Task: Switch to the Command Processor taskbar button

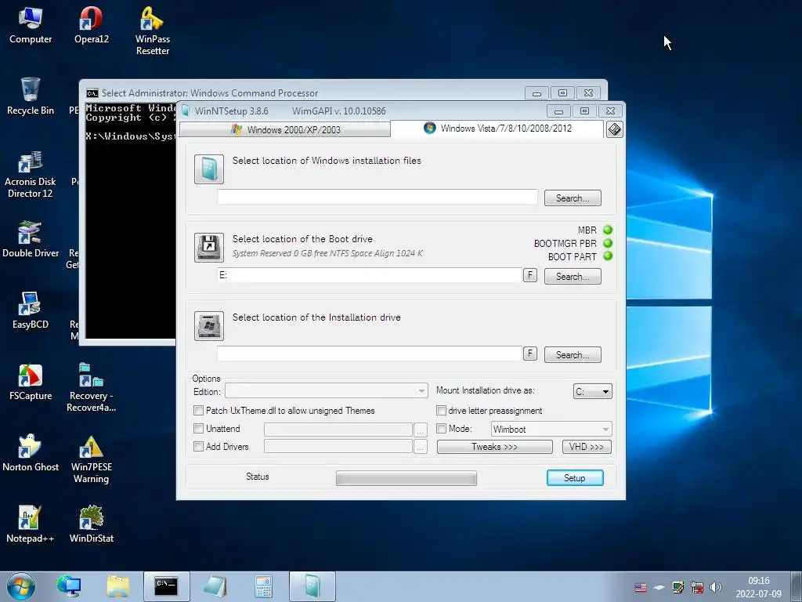Action: 166,586
